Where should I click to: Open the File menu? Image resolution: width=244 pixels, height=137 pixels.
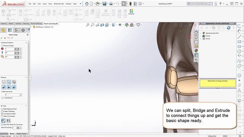click(x=30, y=4)
